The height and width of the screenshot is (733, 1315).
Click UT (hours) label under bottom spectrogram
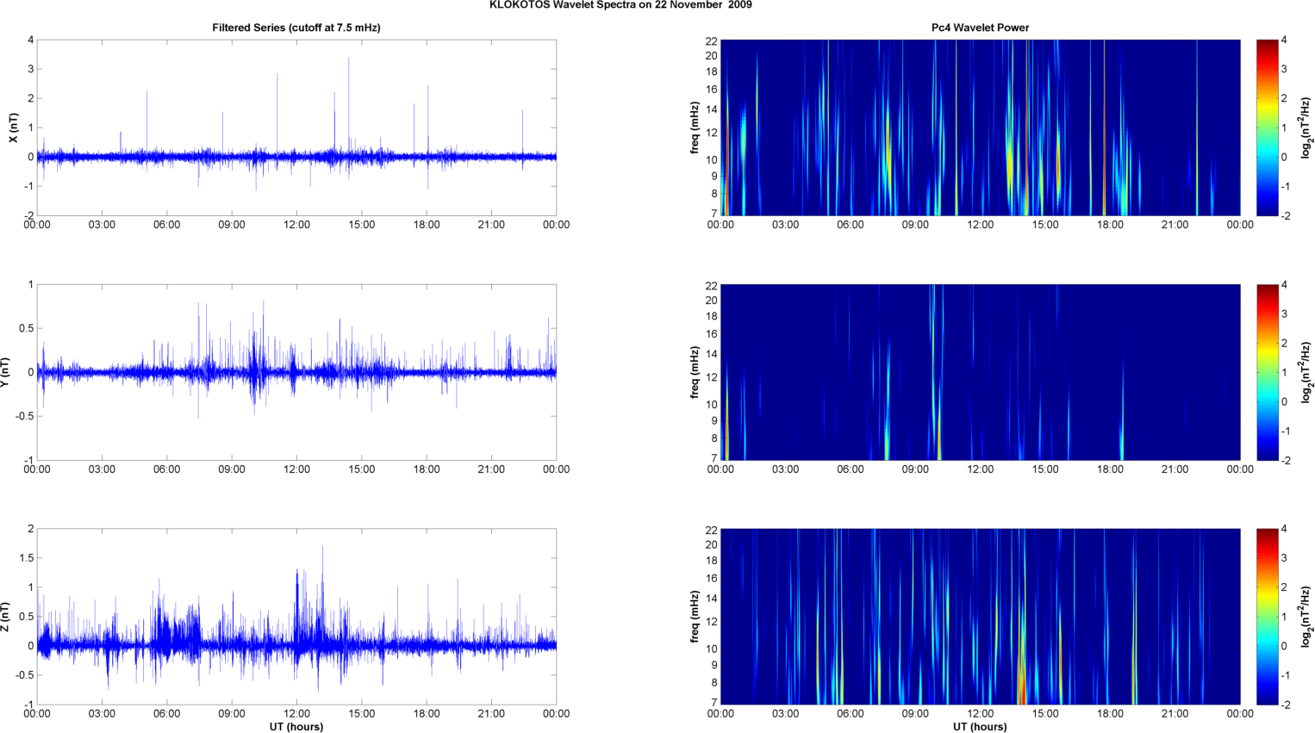tap(980, 726)
